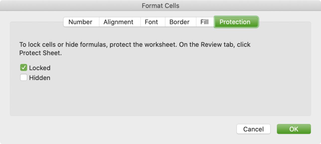Click the green checkmark next to Locked
Image resolution: width=321 pixels, height=144 pixels.
[24, 68]
